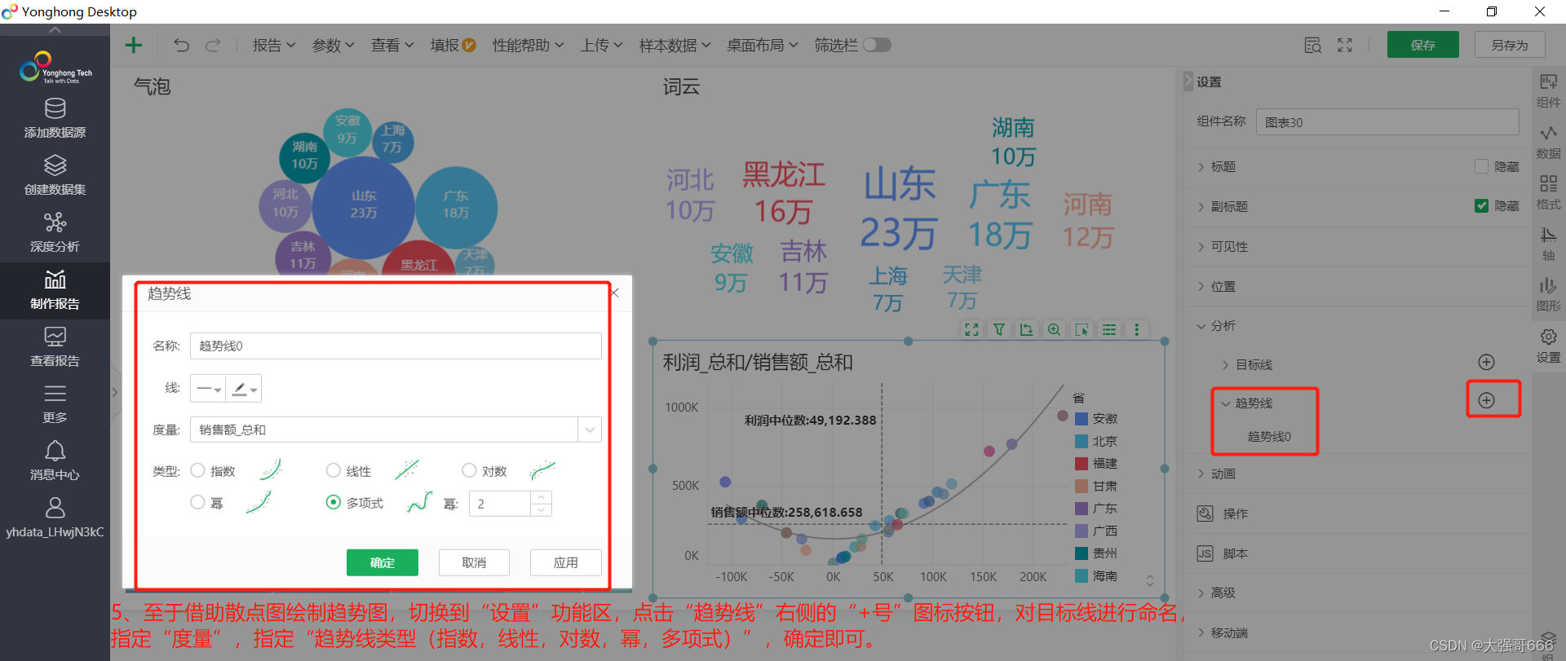Image resolution: width=1566 pixels, height=661 pixels.
Task: Click the chart box-select icon
Action: click(x=1082, y=329)
